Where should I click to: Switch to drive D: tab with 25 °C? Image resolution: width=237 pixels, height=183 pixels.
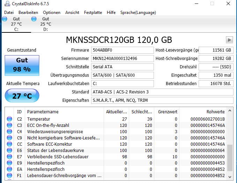pyautogui.click(x=46, y=24)
